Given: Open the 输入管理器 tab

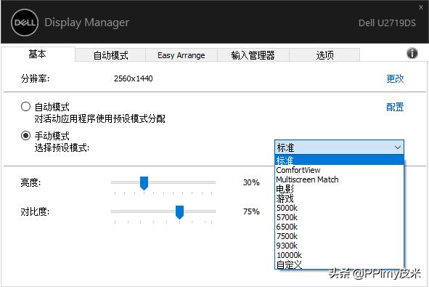Looking at the screenshot, I should pyautogui.click(x=253, y=55).
